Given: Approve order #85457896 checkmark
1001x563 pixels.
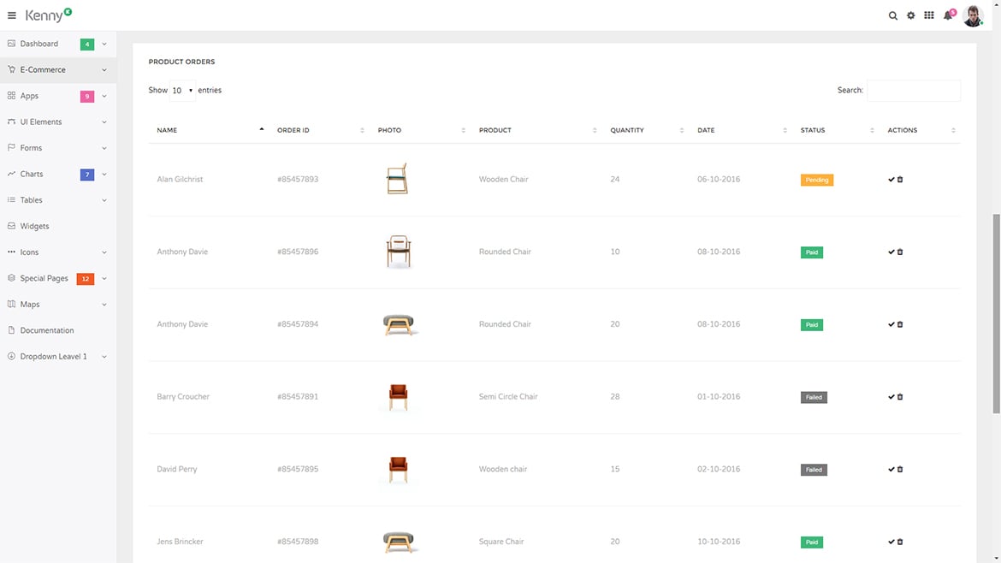Looking at the screenshot, I should [x=891, y=252].
